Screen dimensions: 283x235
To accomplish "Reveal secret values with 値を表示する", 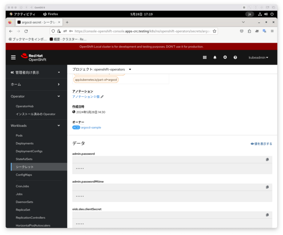I will point(261,144).
